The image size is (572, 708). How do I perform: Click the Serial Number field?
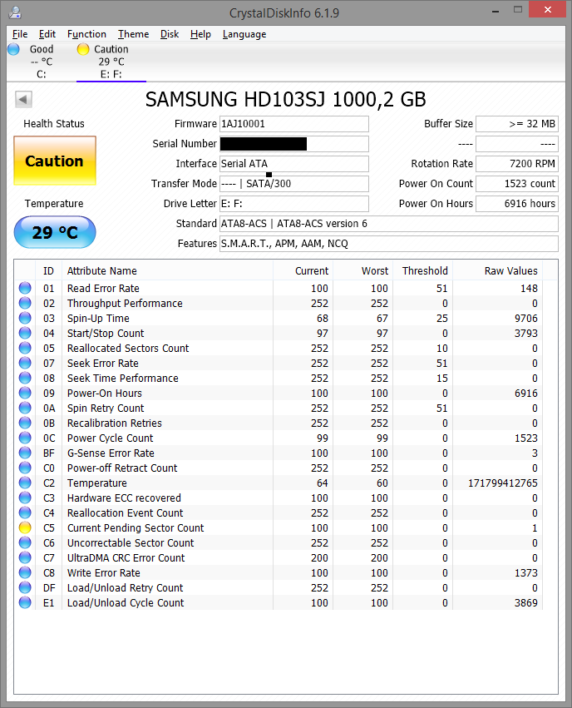point(294,144)
